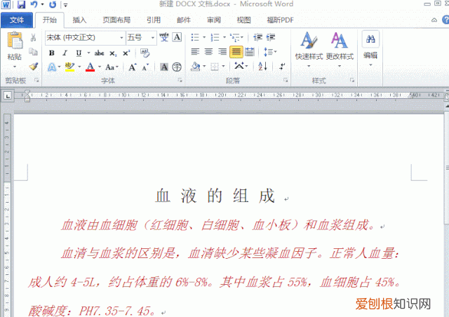Image resolution: width=449 pixels, height=317 pixels.
Task: Click the Align Left icon
Action: (x=195, y=52)
